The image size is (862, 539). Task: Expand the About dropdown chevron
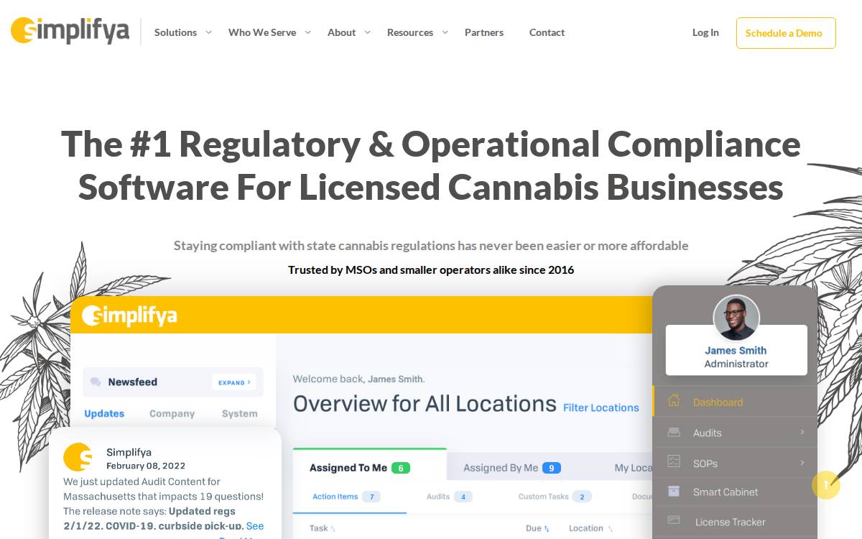(x=367, y=32)
